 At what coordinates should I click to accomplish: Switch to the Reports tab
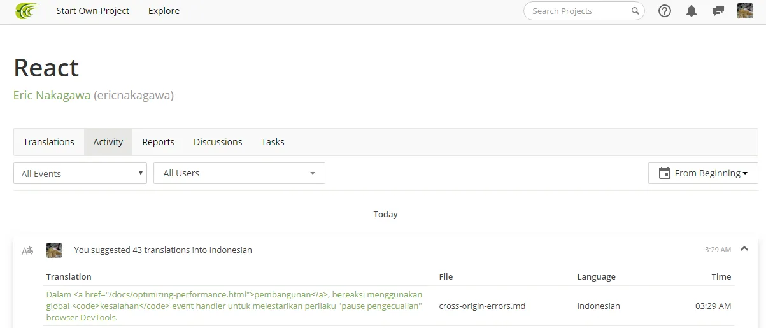point(159,142)
